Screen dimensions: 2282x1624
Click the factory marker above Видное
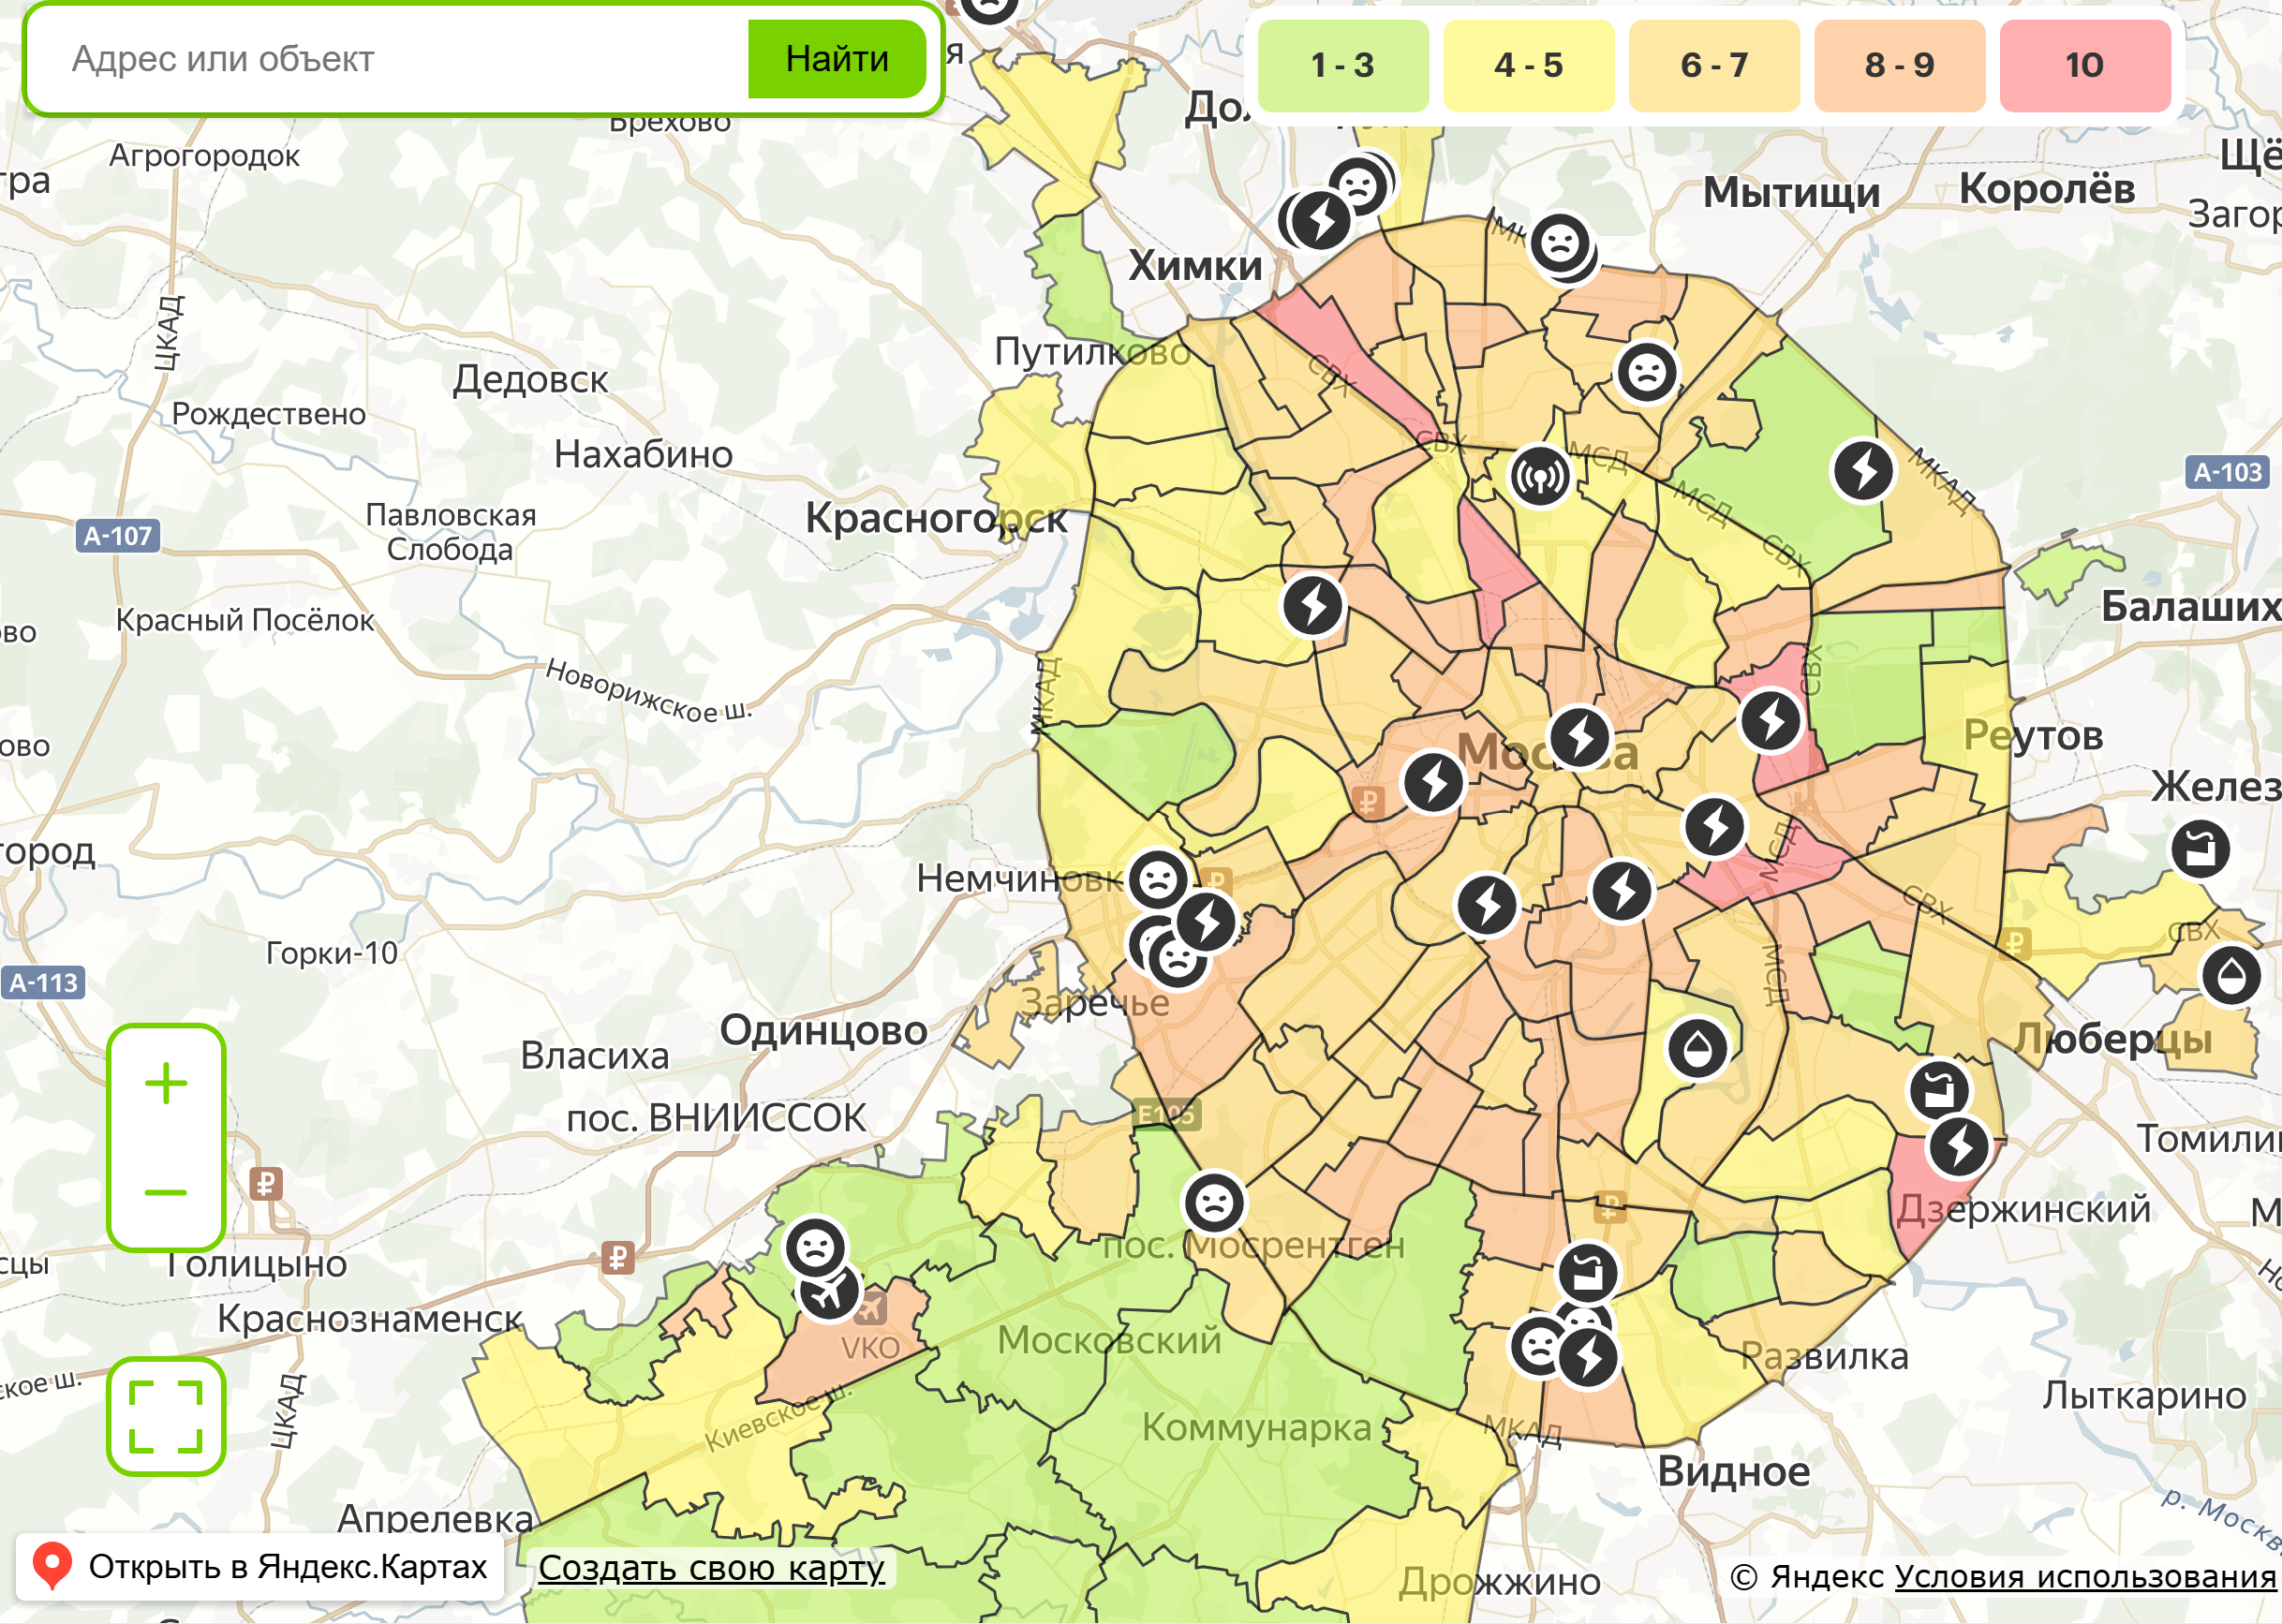1587,1273
